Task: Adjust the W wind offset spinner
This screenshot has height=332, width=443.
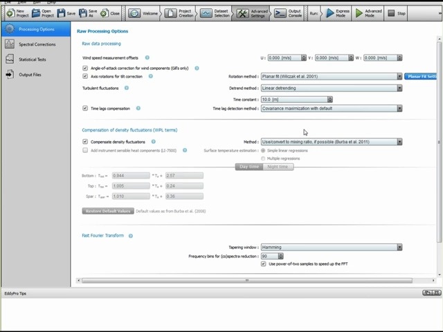Action: [399, 57]
